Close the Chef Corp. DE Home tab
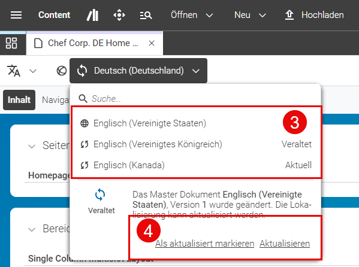359x267 pixels. point(152,43)
